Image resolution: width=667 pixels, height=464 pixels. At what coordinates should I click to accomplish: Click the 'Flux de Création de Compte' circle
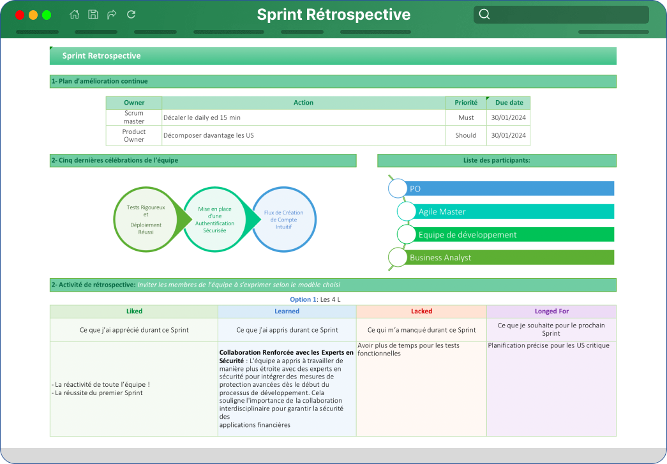(284, 220)
